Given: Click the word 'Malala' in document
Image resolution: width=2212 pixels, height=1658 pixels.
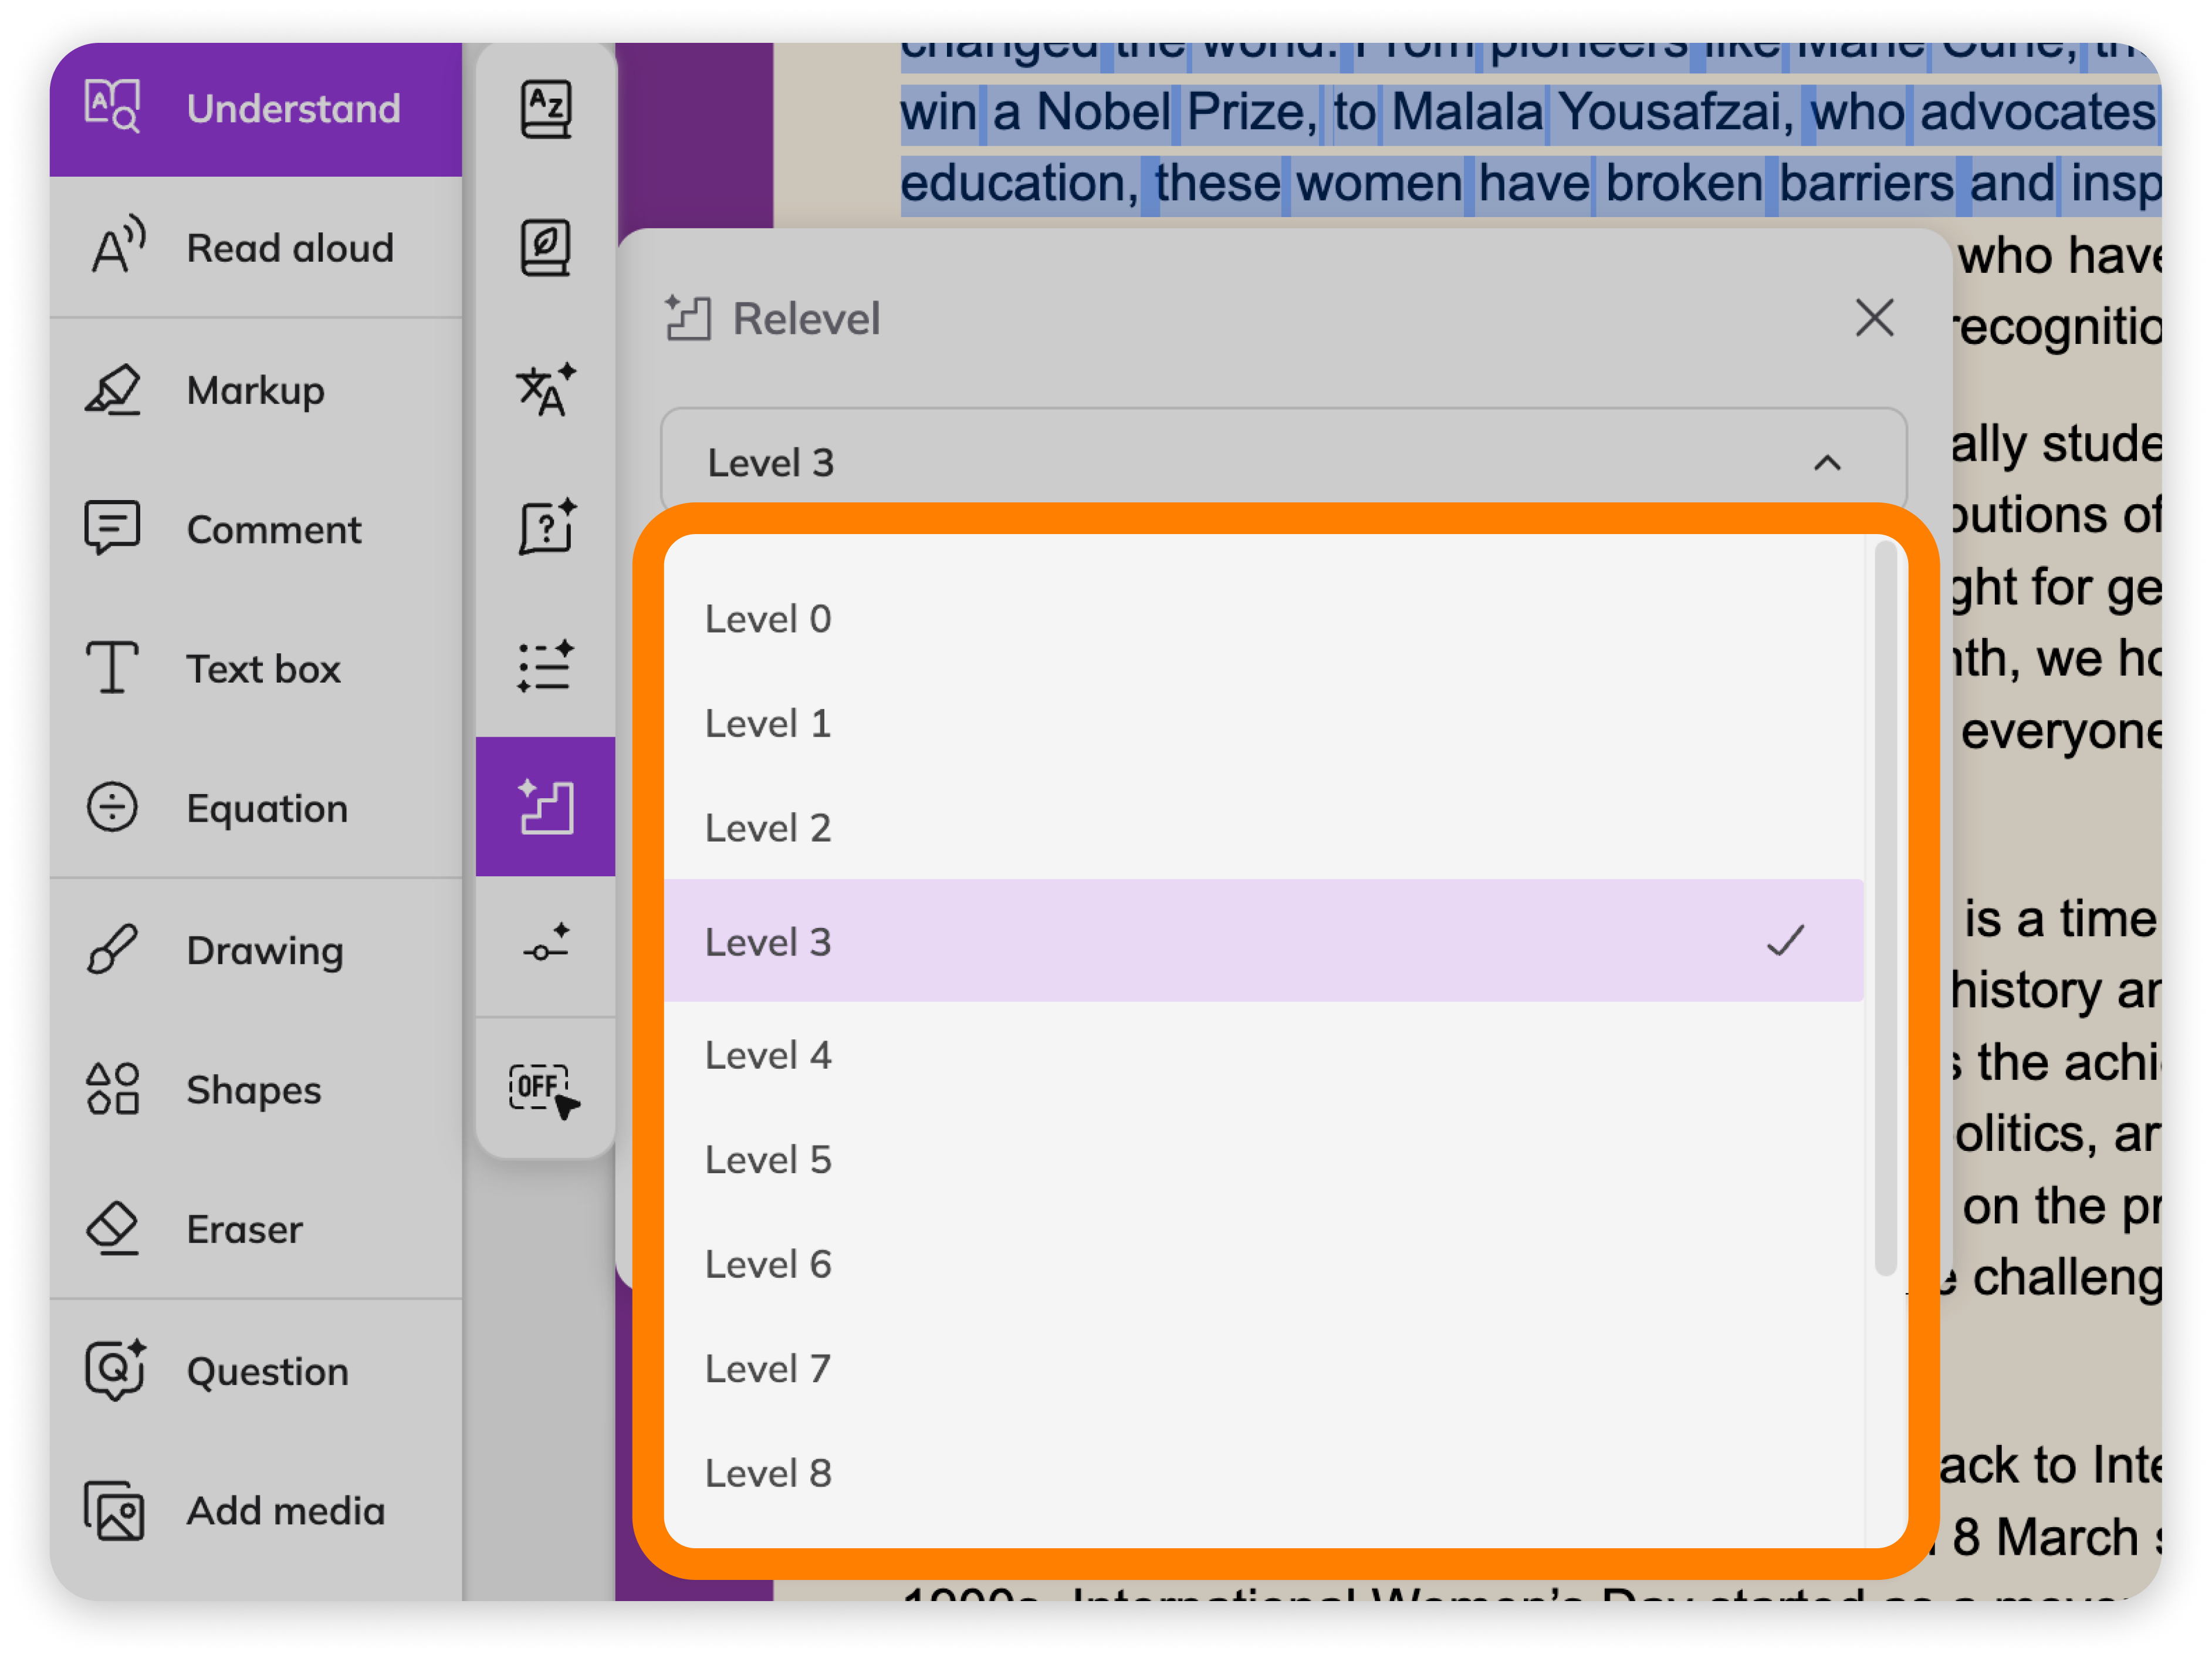Looking at the screenshot, I should click(1467, 112).
